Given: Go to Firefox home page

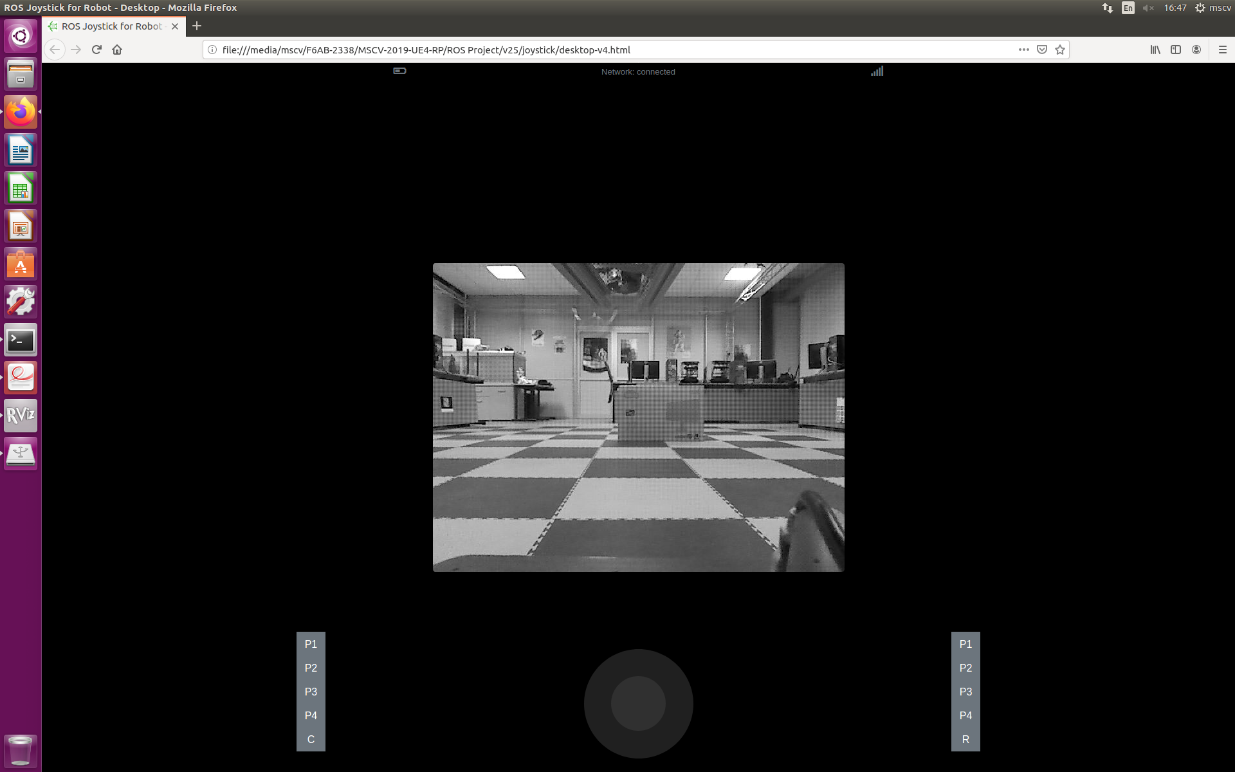Looking at the screenshot, I should (x=117, y=50).
